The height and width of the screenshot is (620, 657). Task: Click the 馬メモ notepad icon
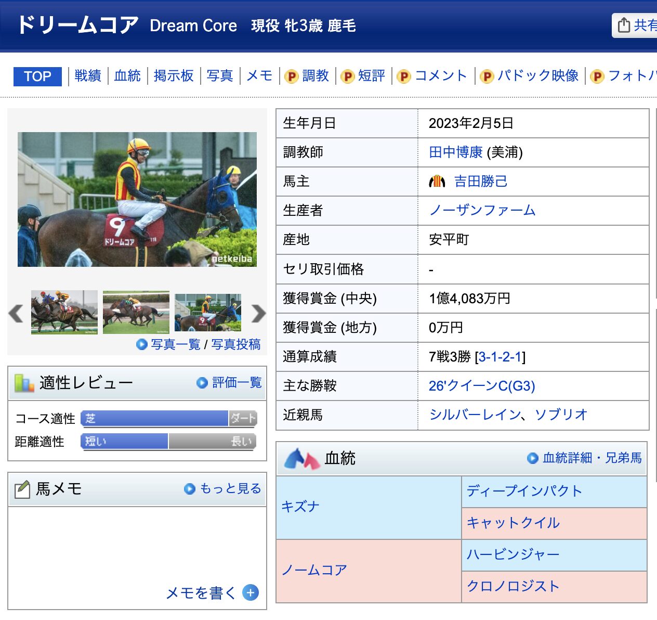point(22,489)
